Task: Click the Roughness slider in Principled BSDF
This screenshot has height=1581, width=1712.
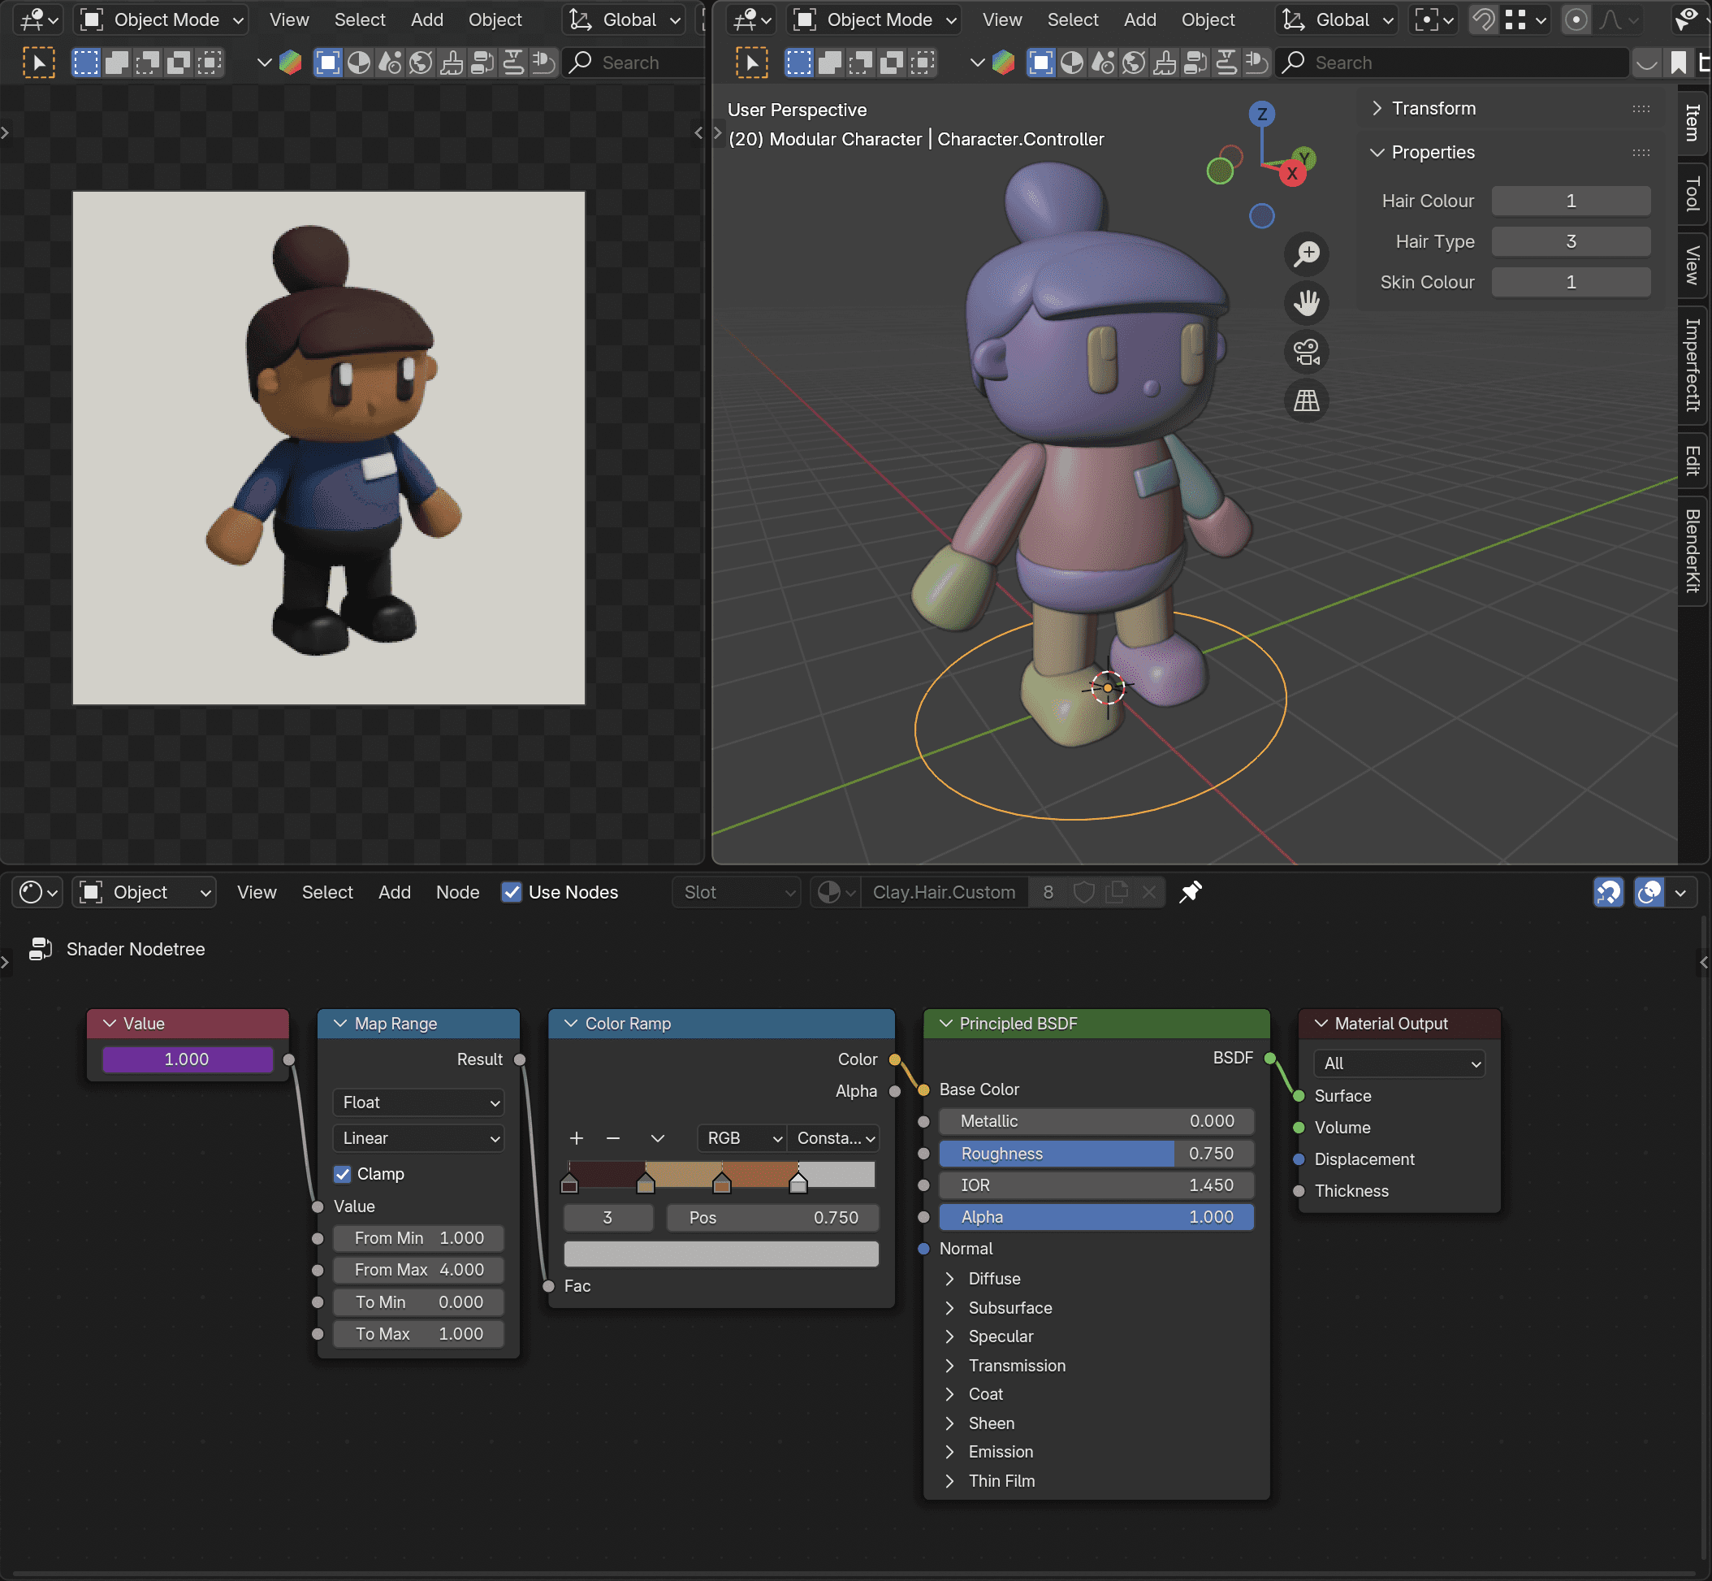Action: coord(1096,1153)
